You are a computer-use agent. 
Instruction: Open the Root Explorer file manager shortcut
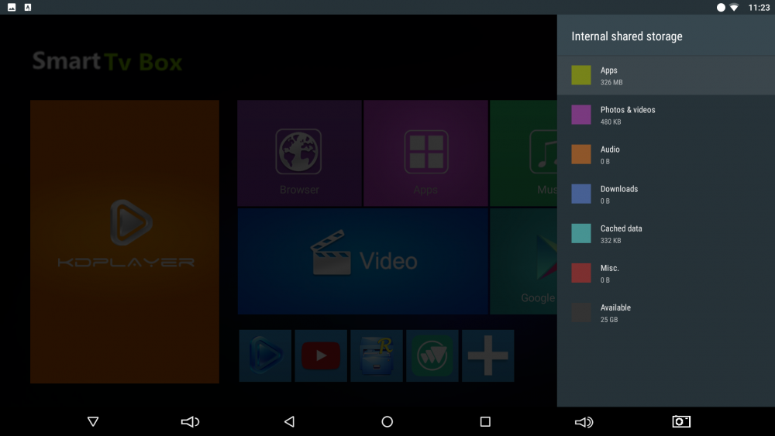click(x=377, y=356)
